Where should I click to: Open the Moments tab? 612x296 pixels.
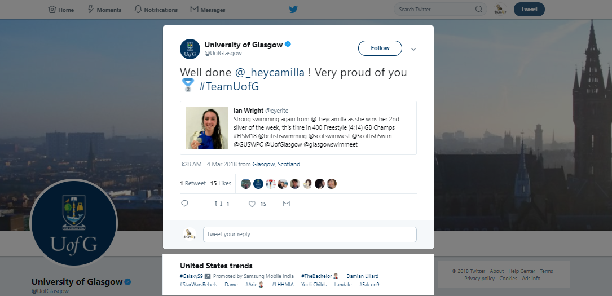click(x=104, y=10)
